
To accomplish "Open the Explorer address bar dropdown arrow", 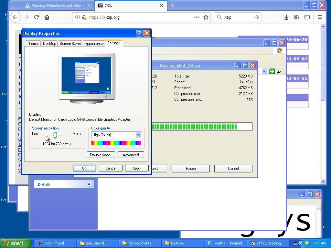I will coord(264,71).
